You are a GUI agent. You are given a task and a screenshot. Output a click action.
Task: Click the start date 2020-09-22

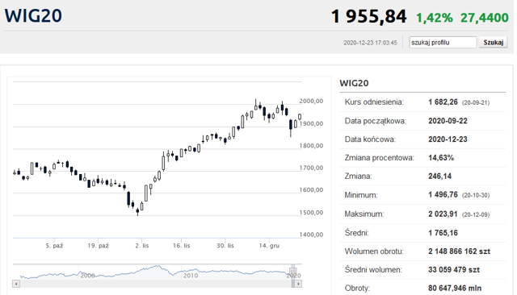click(448, 121)
